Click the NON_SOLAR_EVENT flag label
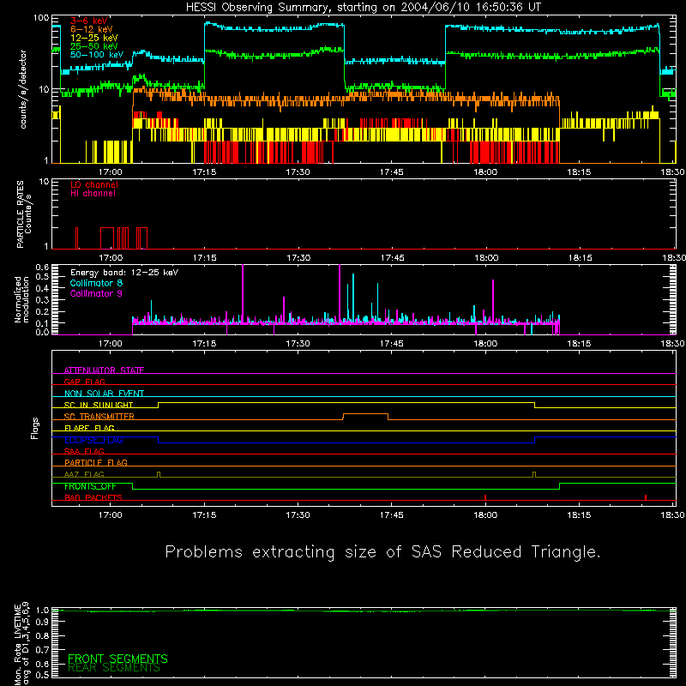Image resolution: width=686 pixels, height=686 pixels. (x=104, y=394)
